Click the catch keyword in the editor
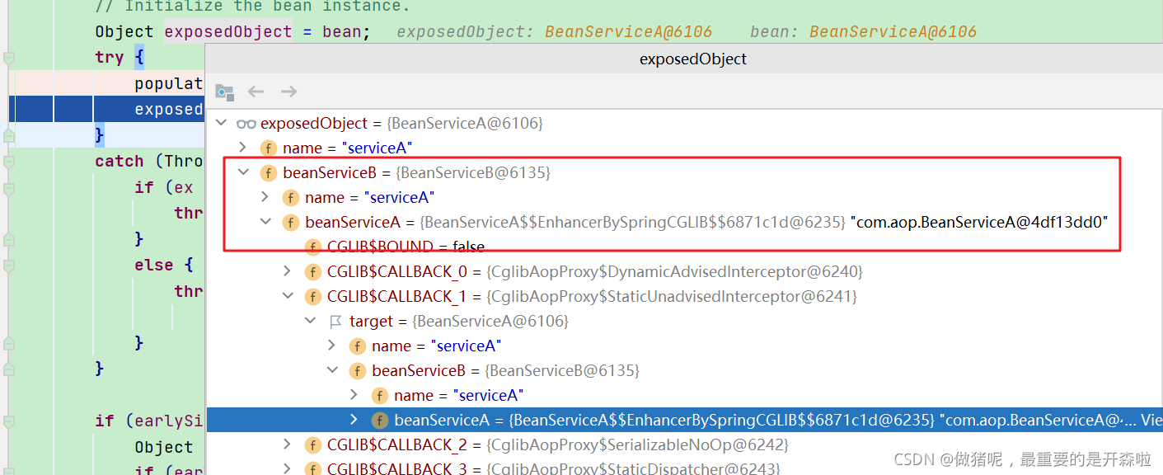 (x=120, y=161)
